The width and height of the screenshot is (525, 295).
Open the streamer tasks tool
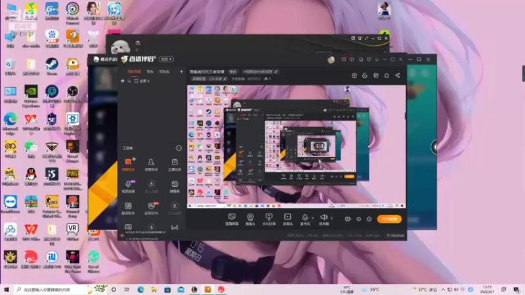pyautogui.click(x=175, y=165)
